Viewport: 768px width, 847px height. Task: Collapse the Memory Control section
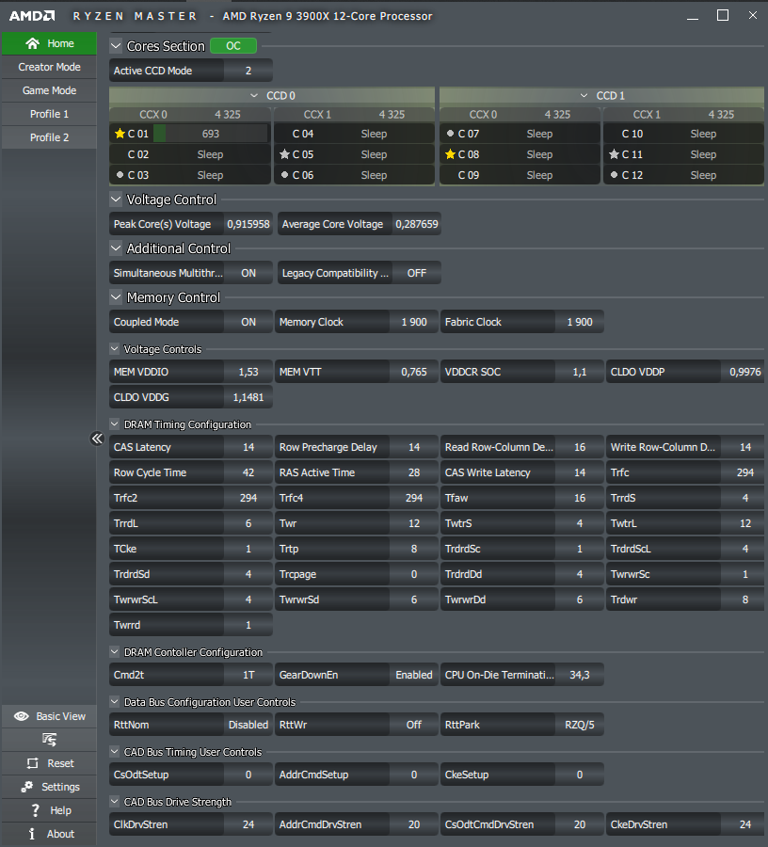pyautogui.click(x=116, y=297)
